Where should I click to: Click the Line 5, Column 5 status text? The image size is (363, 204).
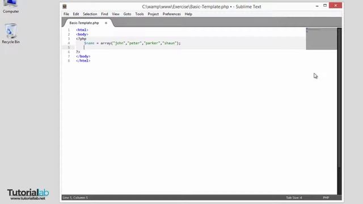pos(75,198)
